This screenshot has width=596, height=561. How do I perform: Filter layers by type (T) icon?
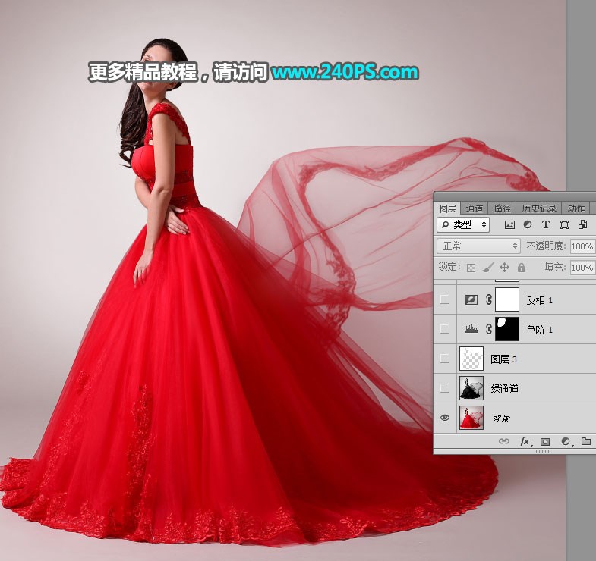click(546, 224)
